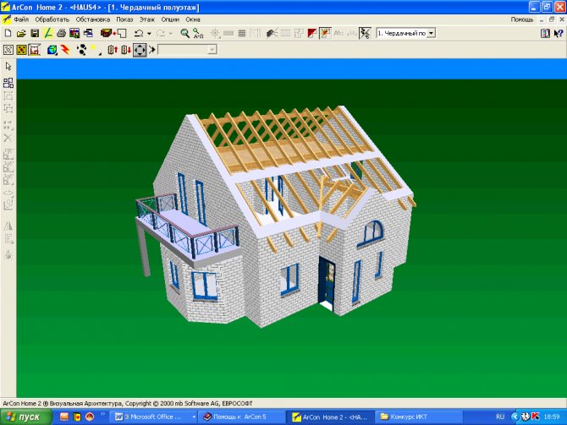Select the arrow pointer tool in left sidebar
567x425 pixels.
pyautogui.click(x=8, y=66)
